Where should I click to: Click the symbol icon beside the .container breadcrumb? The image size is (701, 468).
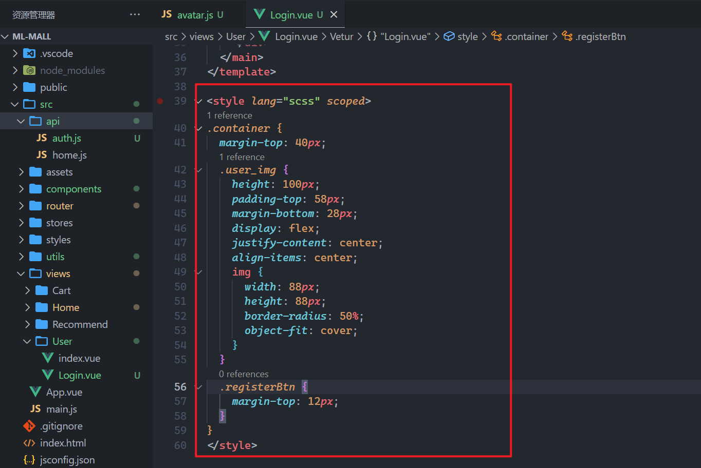496,36
